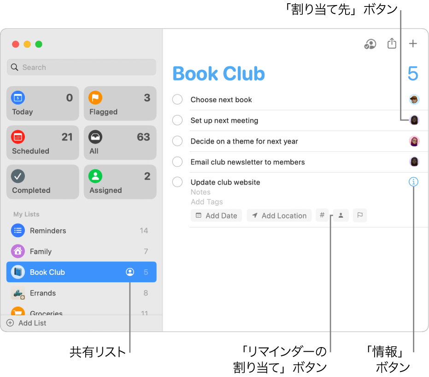Image resolution: width=429 pixels, height=377 pixels.
Task: Select the Reminders list name
Action: [x=48, y=231]
